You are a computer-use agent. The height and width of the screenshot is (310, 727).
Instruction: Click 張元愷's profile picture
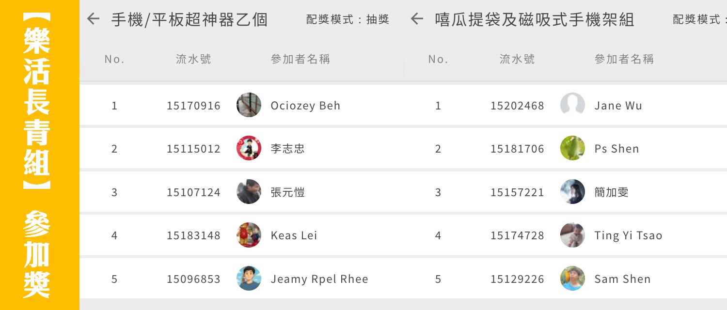coord(249,192)
